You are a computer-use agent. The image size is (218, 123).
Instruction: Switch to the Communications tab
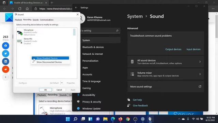(x=47, y=20)
